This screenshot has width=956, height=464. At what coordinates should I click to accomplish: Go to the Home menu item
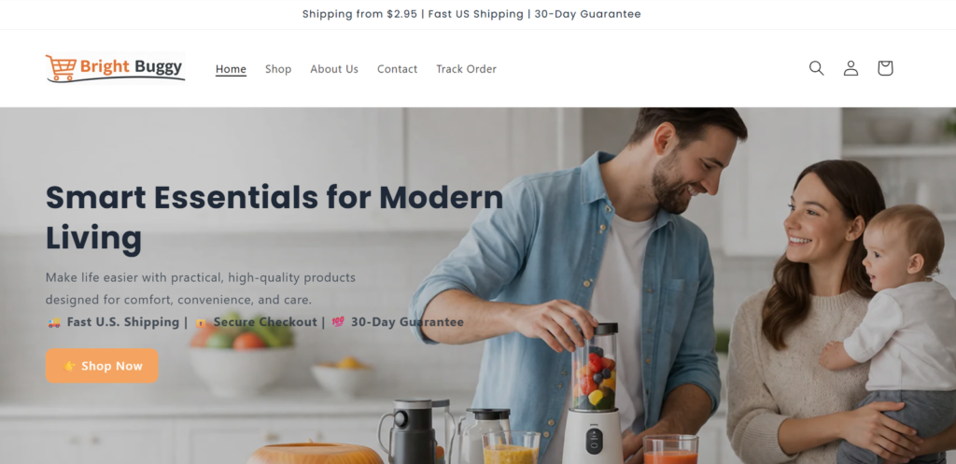[x=232, y=69]
